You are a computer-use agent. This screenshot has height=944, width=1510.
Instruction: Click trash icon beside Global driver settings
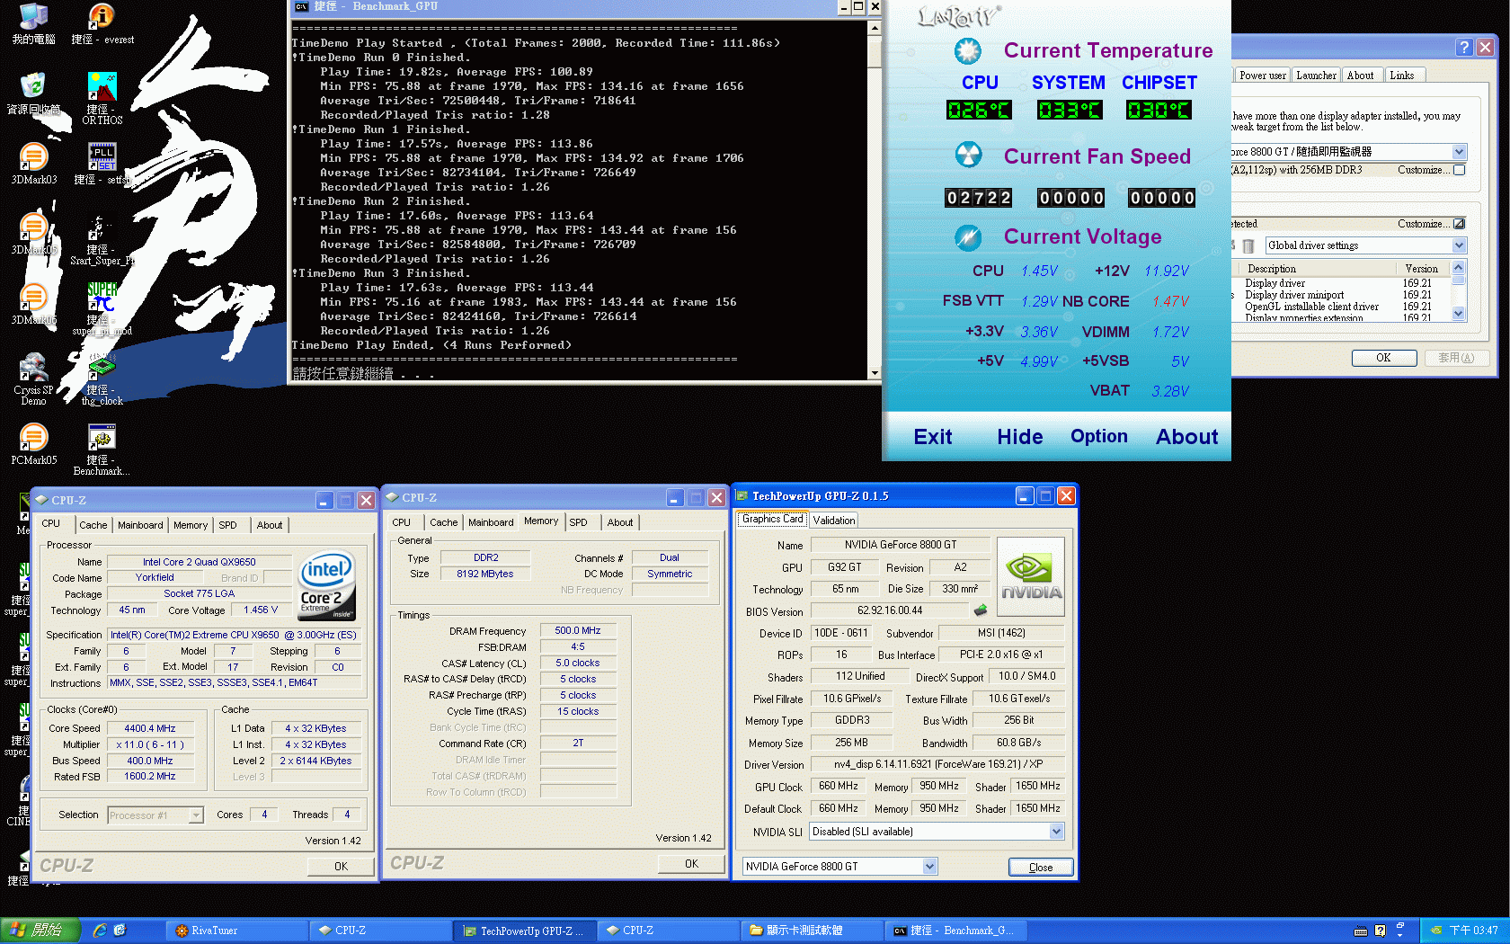(x=1248, y=245)
